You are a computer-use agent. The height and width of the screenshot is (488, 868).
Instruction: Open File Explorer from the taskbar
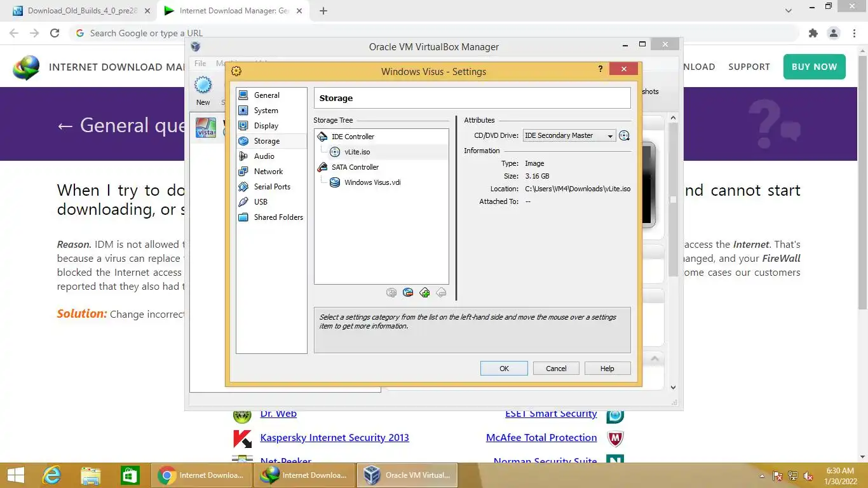(x=91, y=475)
